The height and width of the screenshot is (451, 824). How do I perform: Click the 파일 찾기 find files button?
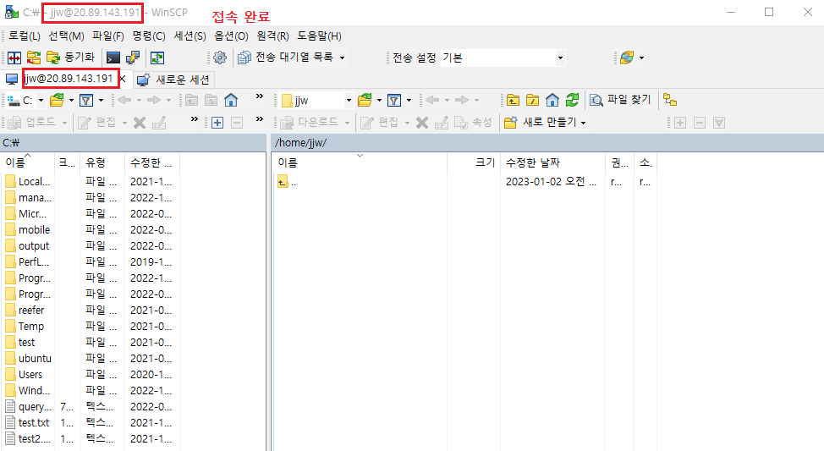(620, 100)
